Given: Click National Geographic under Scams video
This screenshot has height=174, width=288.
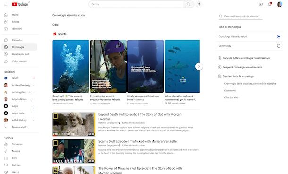Looking at the screenshot, I should (108, 145).
